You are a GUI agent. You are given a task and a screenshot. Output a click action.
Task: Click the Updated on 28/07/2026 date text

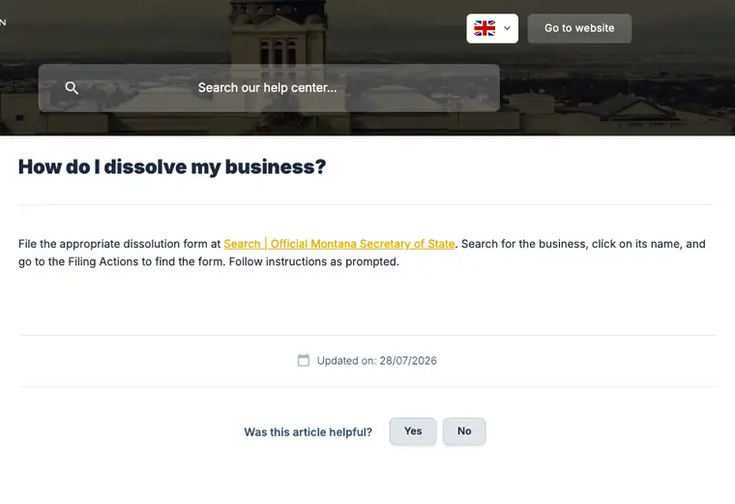(x=377, y=361)
